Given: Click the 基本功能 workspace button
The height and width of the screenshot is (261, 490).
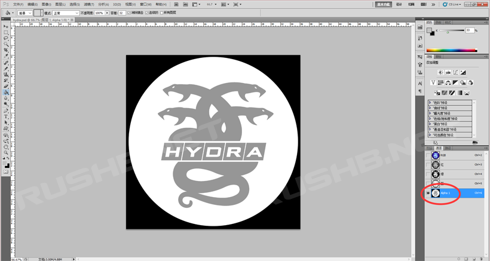Looking at the screenshot, I should [384, 4].
